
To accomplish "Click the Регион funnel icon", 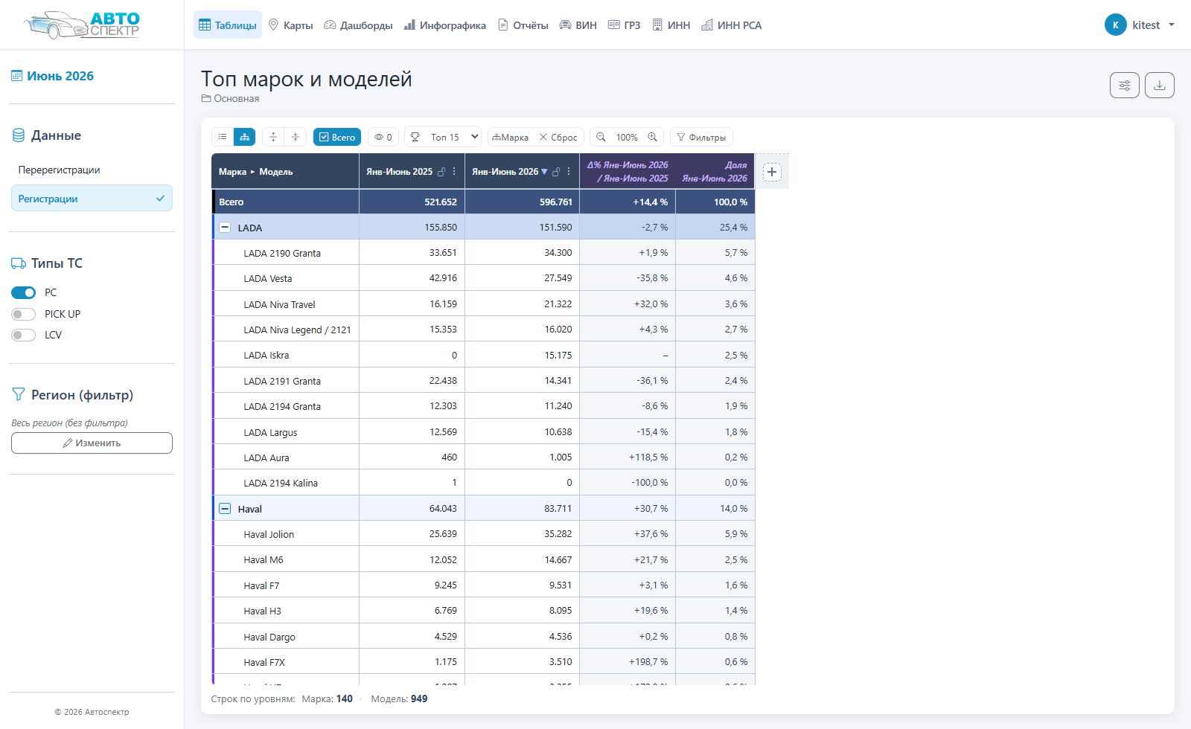I will point(19,394).
